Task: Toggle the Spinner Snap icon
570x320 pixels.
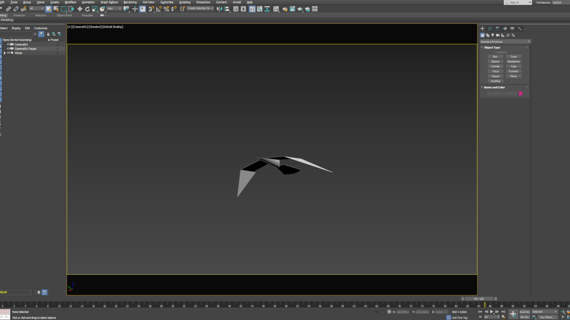Action: (174, 9)
